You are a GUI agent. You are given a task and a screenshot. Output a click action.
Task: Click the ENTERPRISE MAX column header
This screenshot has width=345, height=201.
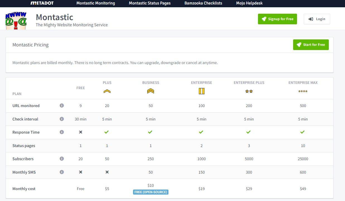pos(303,82)
